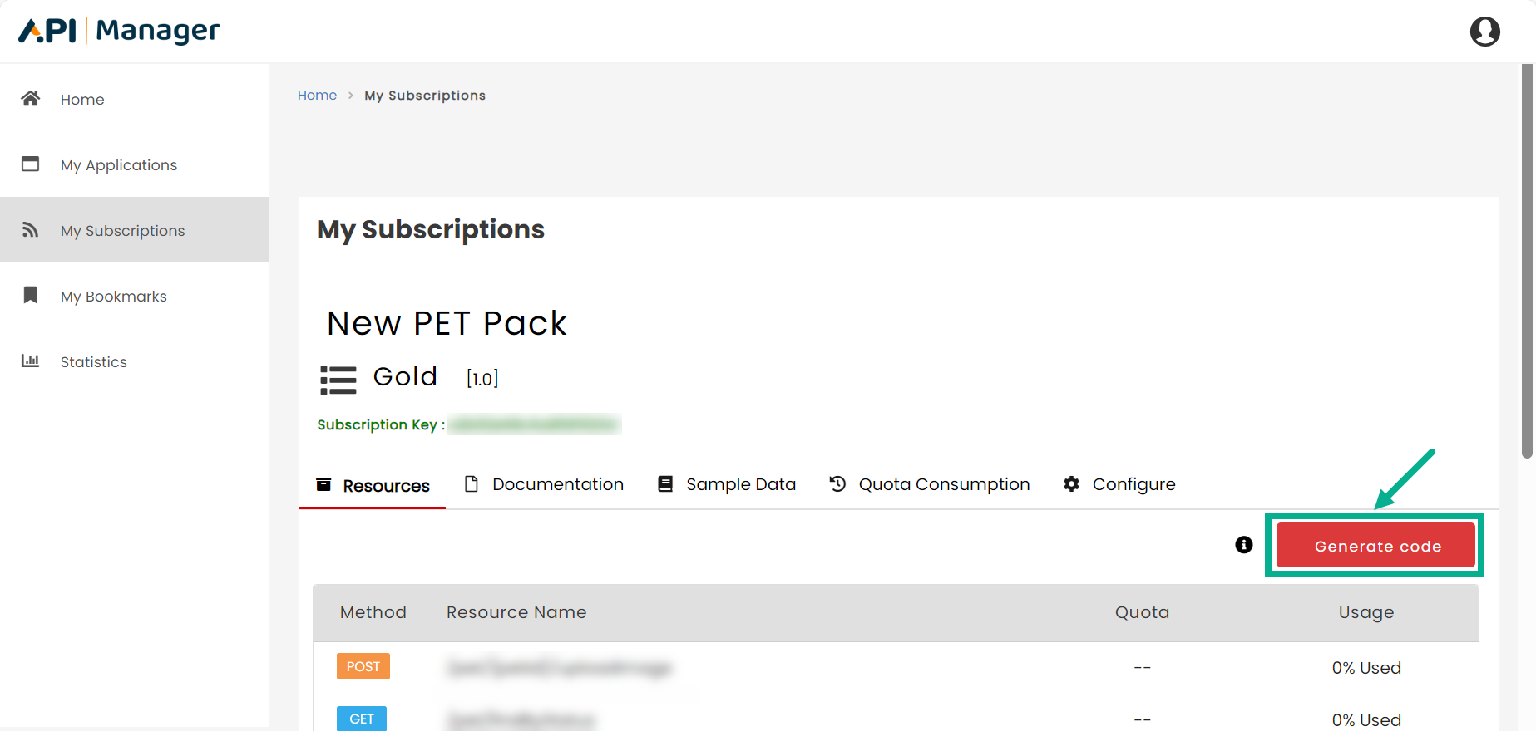Click the Statistics bar chart icon
The image size is (1536, 731).
[x=31, y=361]
